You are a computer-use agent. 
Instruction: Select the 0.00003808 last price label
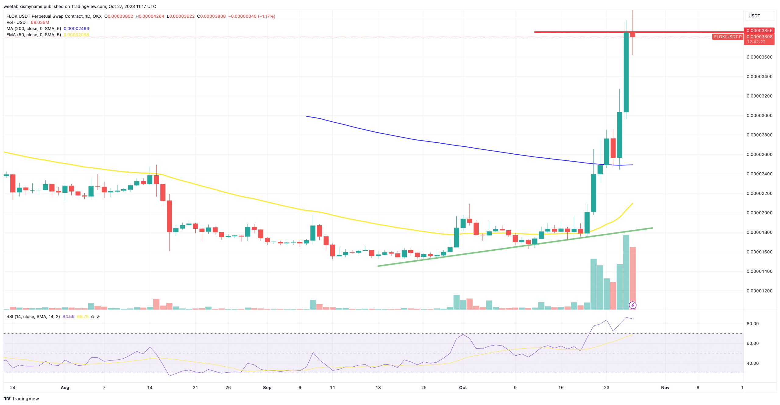coord(759,37)
